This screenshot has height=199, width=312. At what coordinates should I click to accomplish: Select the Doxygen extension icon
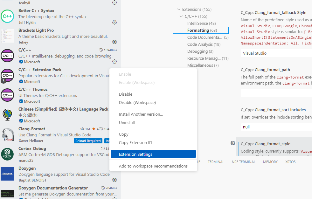pyautogui.click(x=7, y=174)
